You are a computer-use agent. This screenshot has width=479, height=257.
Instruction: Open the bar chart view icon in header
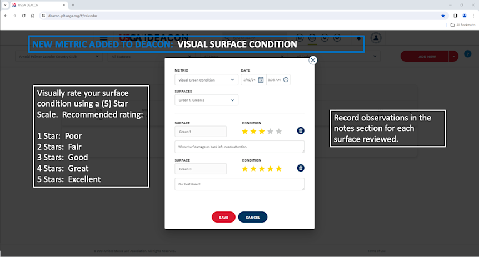click(300, 38)
